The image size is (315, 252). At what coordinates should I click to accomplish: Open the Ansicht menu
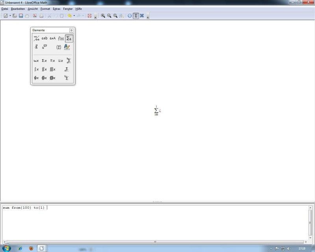[x=33, y=9]
